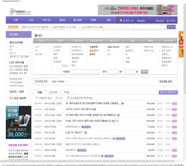Focus the top site search box
Viewport: 186px width, 166px height.
150,27
